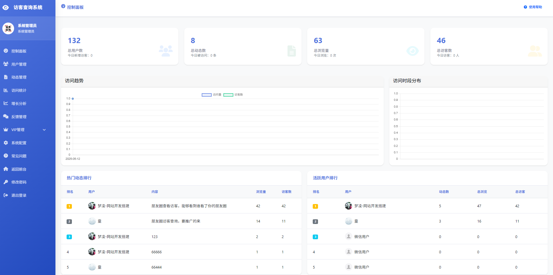Click the 返回前台 home icon
The image size is (553, 275).
click(6, 169)
